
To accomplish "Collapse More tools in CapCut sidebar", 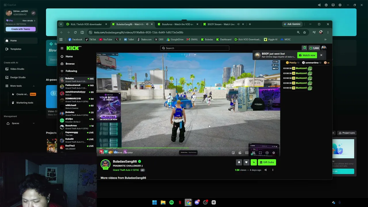I will [x=34, y=86].
